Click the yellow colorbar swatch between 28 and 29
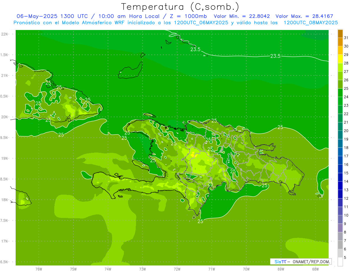 (x=340, y=59)
